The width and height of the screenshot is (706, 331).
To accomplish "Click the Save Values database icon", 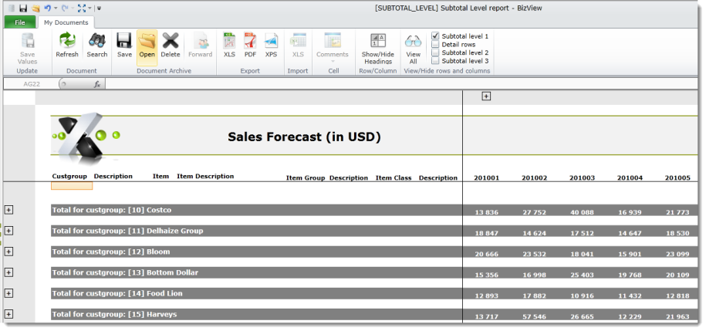I will [x=28, y=41].
